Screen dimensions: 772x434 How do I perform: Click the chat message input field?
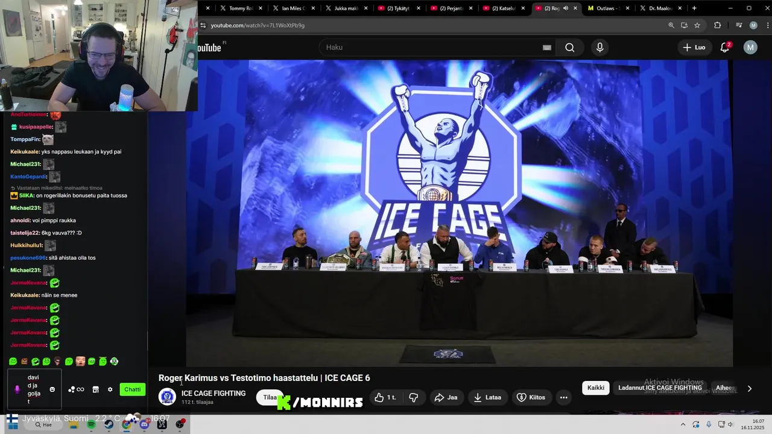tap(34, 389)
